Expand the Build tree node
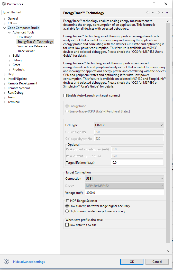173x270 pixels. (x=9, y=56)
